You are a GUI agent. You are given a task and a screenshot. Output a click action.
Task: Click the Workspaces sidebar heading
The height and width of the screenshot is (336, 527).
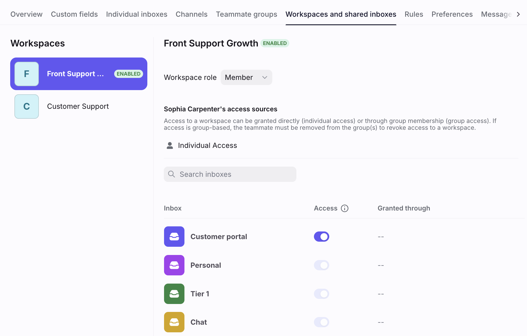coord(38,43)
